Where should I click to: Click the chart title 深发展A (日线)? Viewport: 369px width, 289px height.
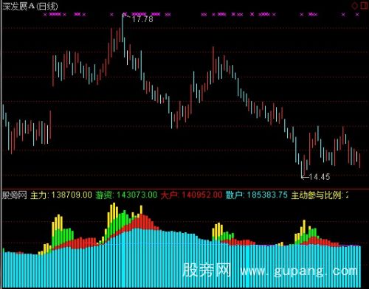[x=30, y=7]
